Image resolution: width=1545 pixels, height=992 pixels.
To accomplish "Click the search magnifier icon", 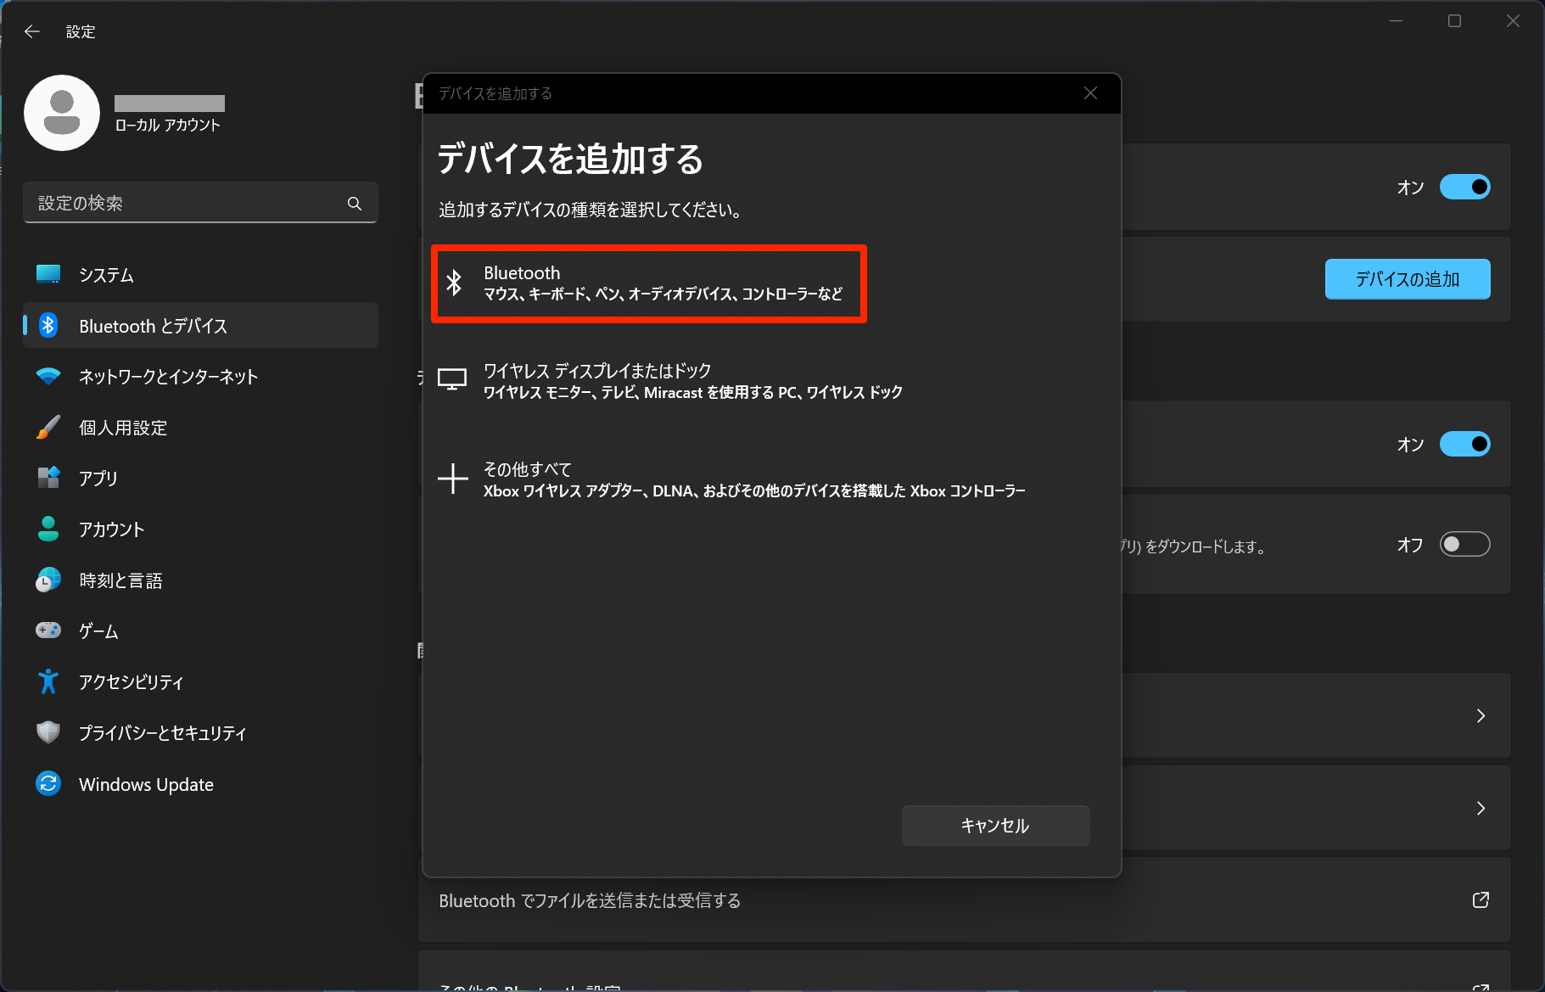I will (355, 203).
